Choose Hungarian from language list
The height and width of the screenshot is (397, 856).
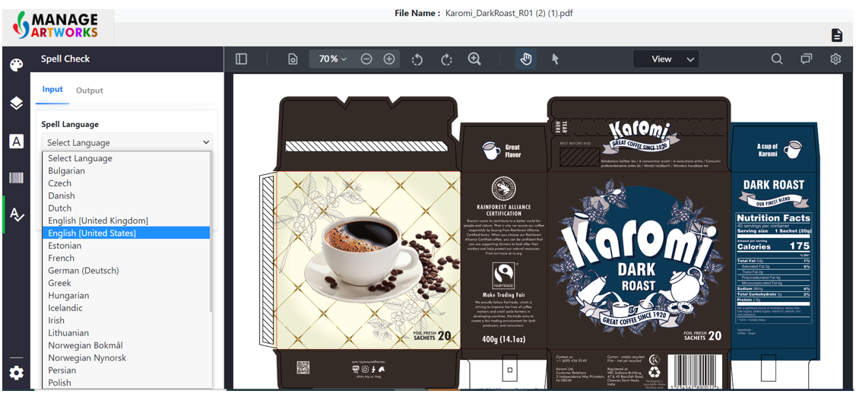pos(126,295)
